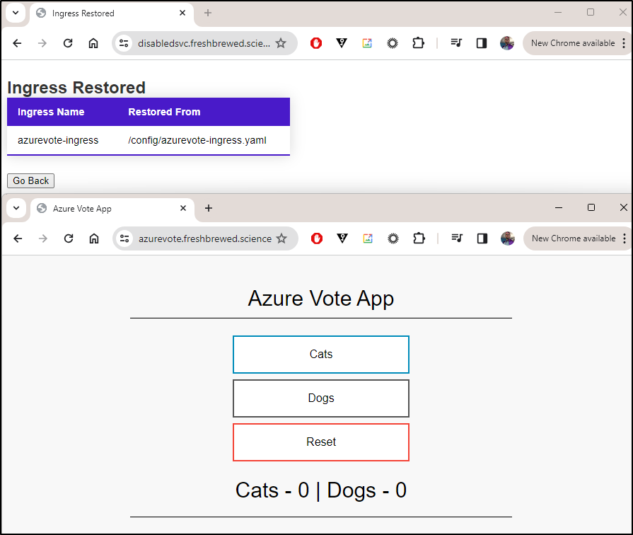
Task: Reload the Azure Vote App page
Action: 69,238
